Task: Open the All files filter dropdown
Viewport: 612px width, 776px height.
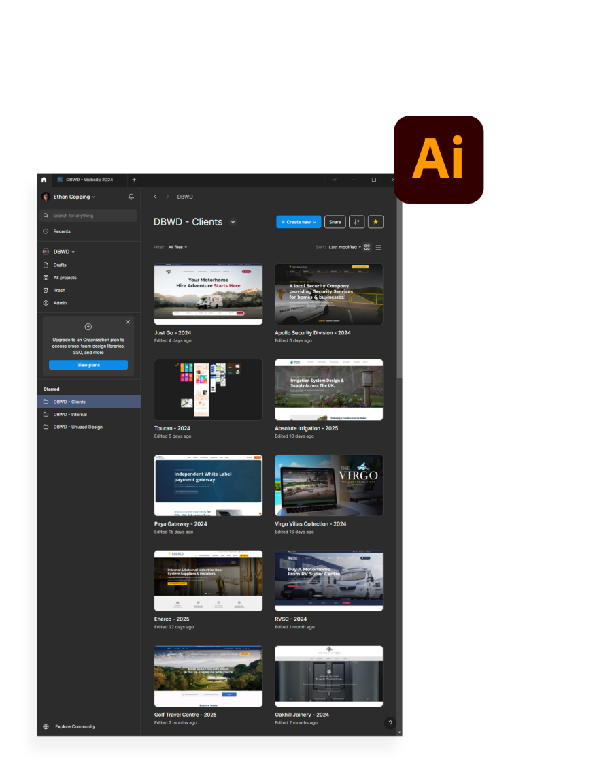Action: tap(177, 247)
